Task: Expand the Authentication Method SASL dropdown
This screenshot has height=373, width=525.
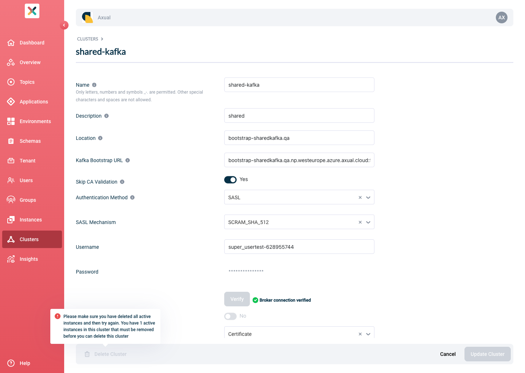Action: (368, 197)
